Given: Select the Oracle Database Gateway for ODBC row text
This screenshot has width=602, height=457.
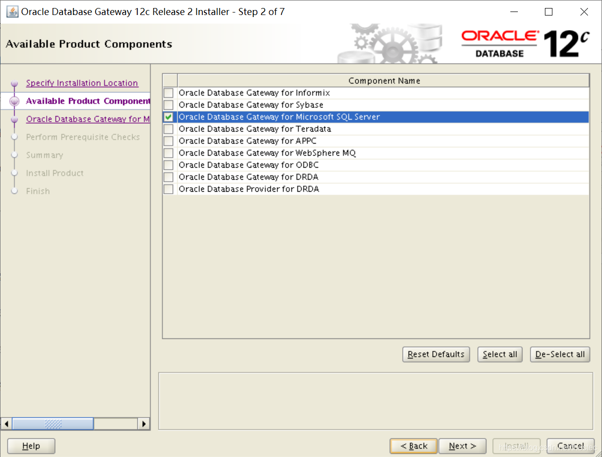Looking at the screenshot, I should (249, 165).
